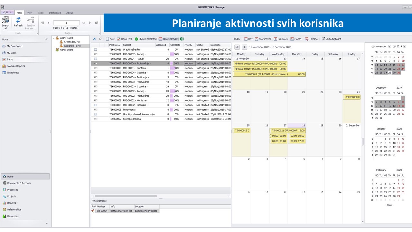The width and height of the screenshot is (412, 232).
Task: Toggle Hide Calendar button
Action: pyautogui.click(x=168, y=39)
